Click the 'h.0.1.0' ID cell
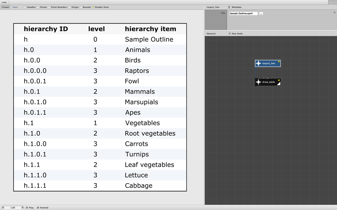 [35, 102]
